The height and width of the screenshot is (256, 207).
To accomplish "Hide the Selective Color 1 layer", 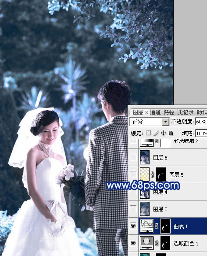I will [x=133, y=243].
